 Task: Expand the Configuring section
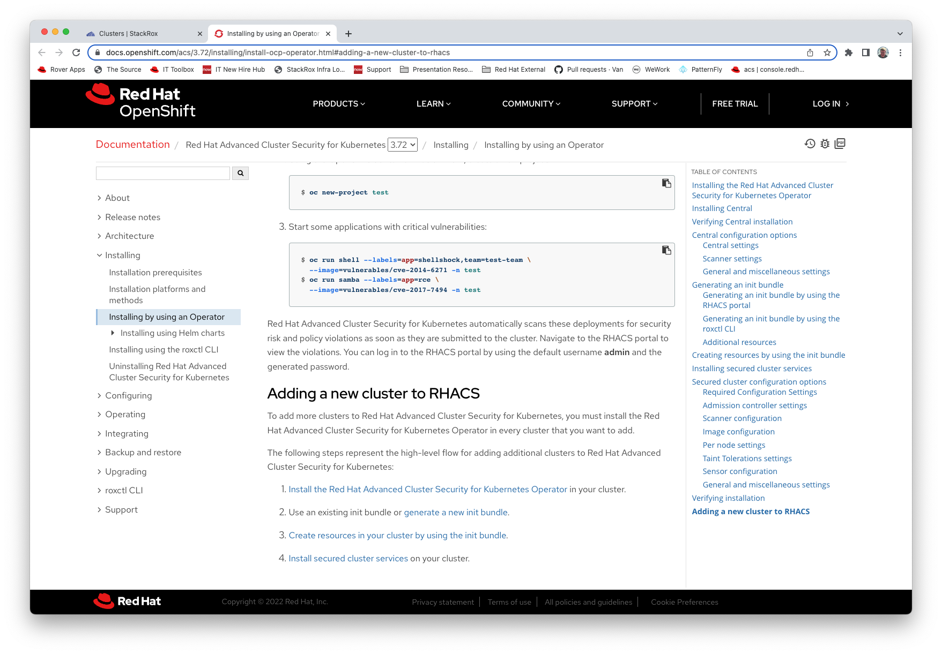point(124,396)
